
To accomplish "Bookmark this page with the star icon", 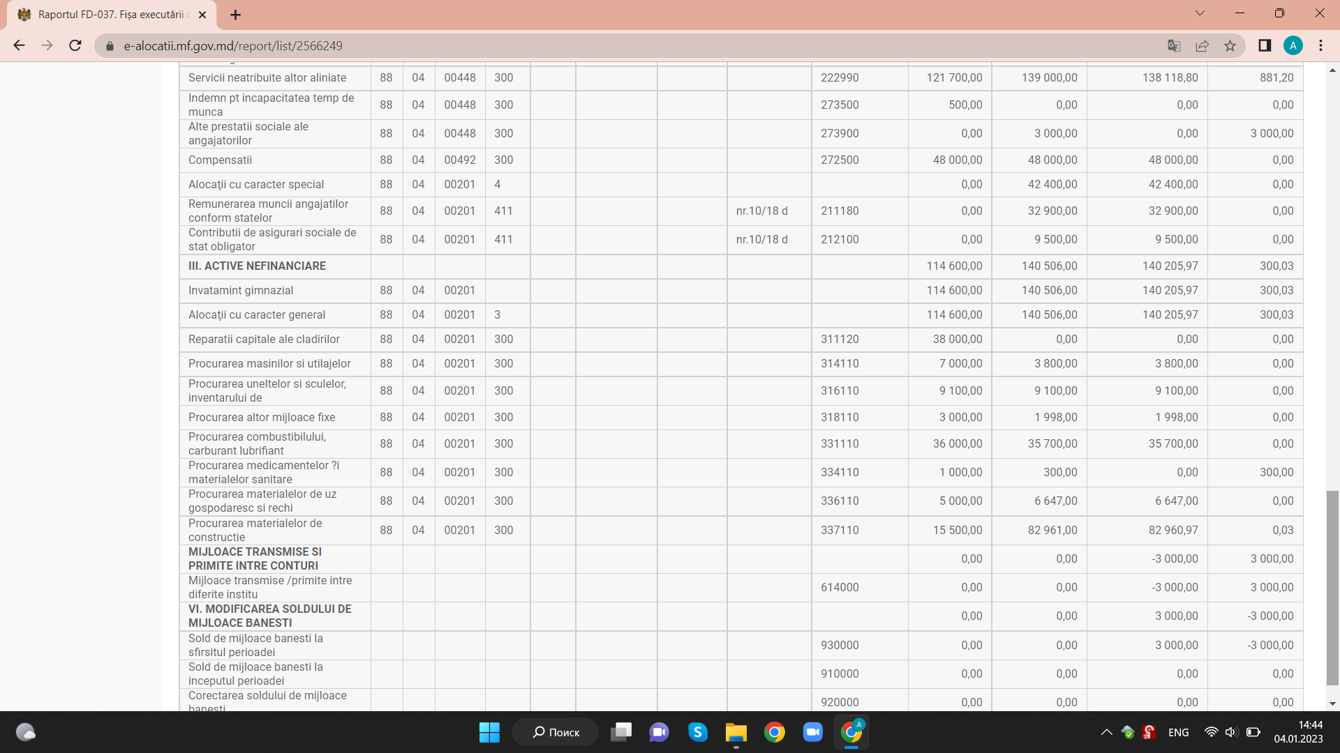I will pos(1230,46).
